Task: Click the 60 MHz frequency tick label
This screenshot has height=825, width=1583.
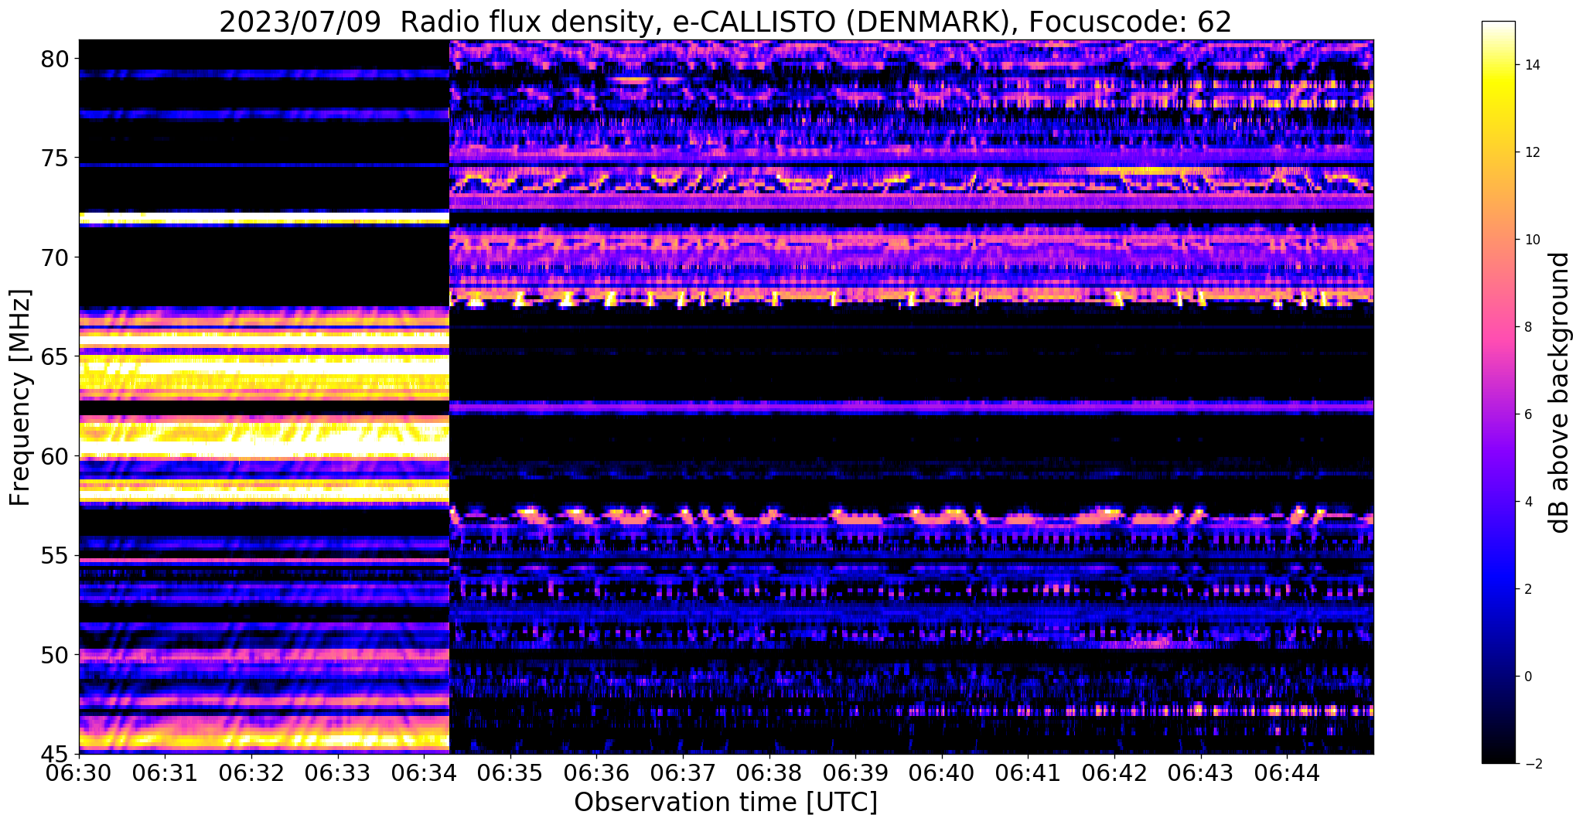Action: (55, 456)
